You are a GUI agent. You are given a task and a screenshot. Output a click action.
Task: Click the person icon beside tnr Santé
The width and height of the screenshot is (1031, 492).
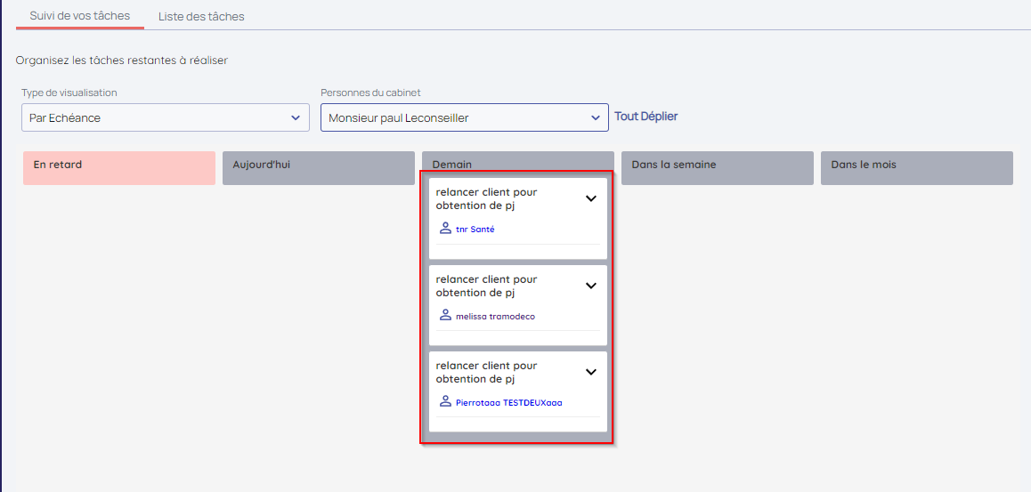[445, 229]
